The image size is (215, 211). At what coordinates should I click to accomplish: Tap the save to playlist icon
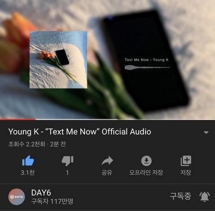click(186, 161)
